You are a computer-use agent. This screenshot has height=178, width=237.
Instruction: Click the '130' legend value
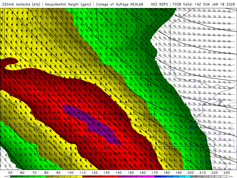coord(107,173)
